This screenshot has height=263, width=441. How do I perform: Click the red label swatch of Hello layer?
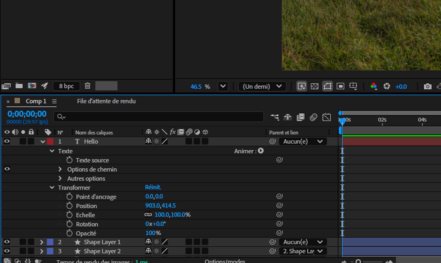point(50,141)
